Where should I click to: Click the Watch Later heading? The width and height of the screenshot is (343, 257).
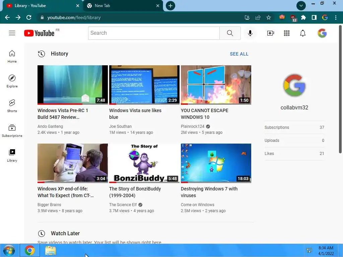(65, 233)
